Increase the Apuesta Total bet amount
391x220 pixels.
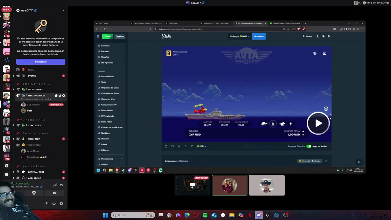(x=303, y=131)
